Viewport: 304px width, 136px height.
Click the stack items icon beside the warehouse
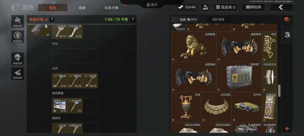coord(287,34)
